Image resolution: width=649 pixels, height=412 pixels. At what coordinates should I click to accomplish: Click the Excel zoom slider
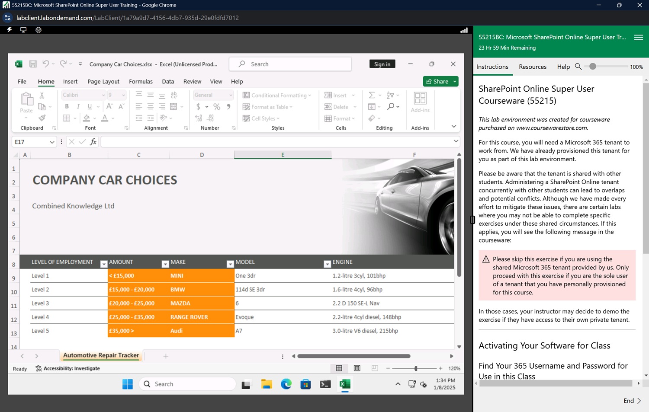point(416,368)
